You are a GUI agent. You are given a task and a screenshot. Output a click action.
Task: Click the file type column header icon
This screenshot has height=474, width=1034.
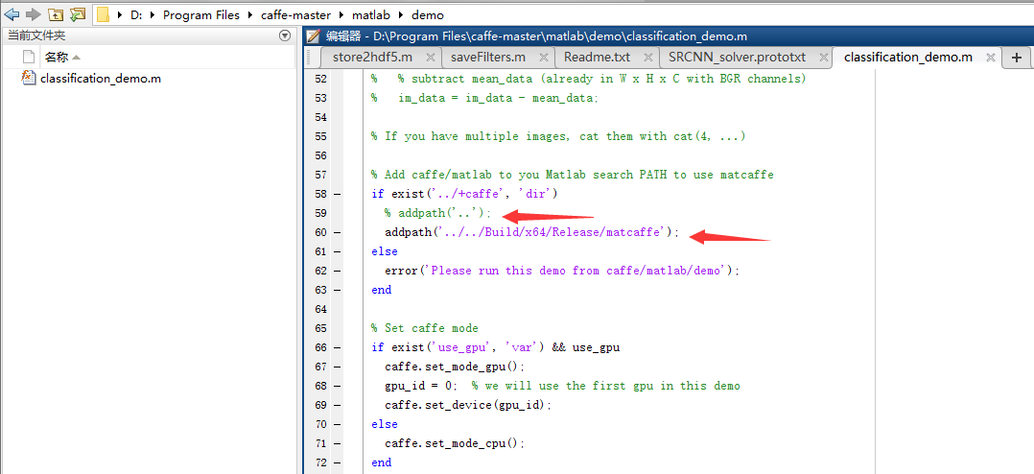click(x=28, y=57)
